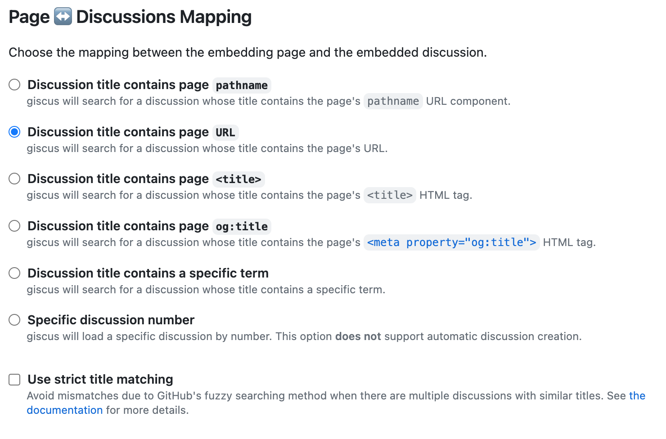Viewport: 666px width, 439px height.
Task: Select the specific term radio button
Action: (x=14, y=273)
